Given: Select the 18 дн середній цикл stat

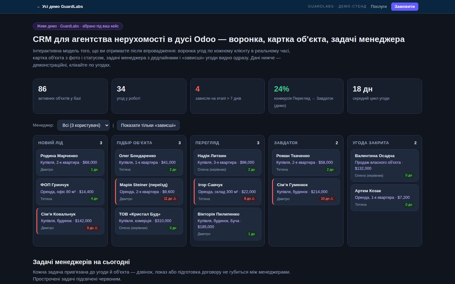Looking at the screenshot, I should pos(384,96).
